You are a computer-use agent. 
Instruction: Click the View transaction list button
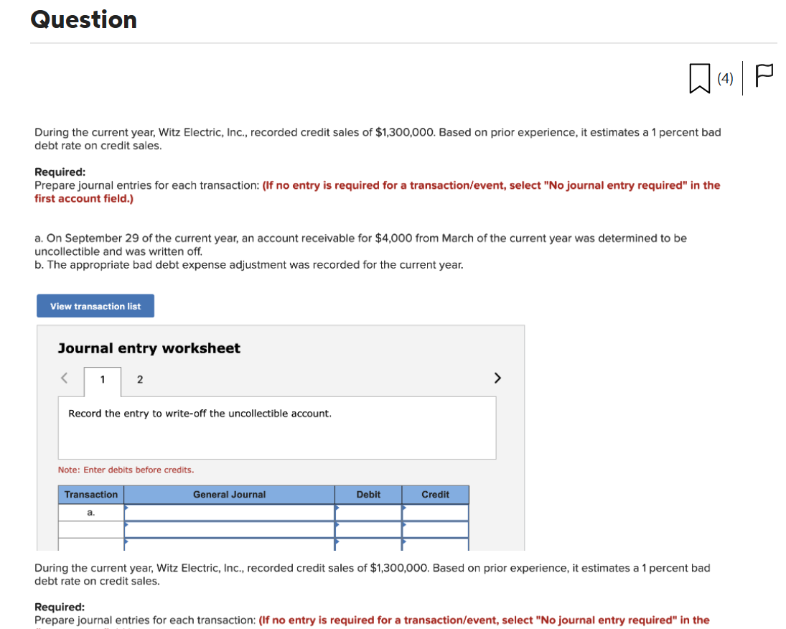click(95, 305)
